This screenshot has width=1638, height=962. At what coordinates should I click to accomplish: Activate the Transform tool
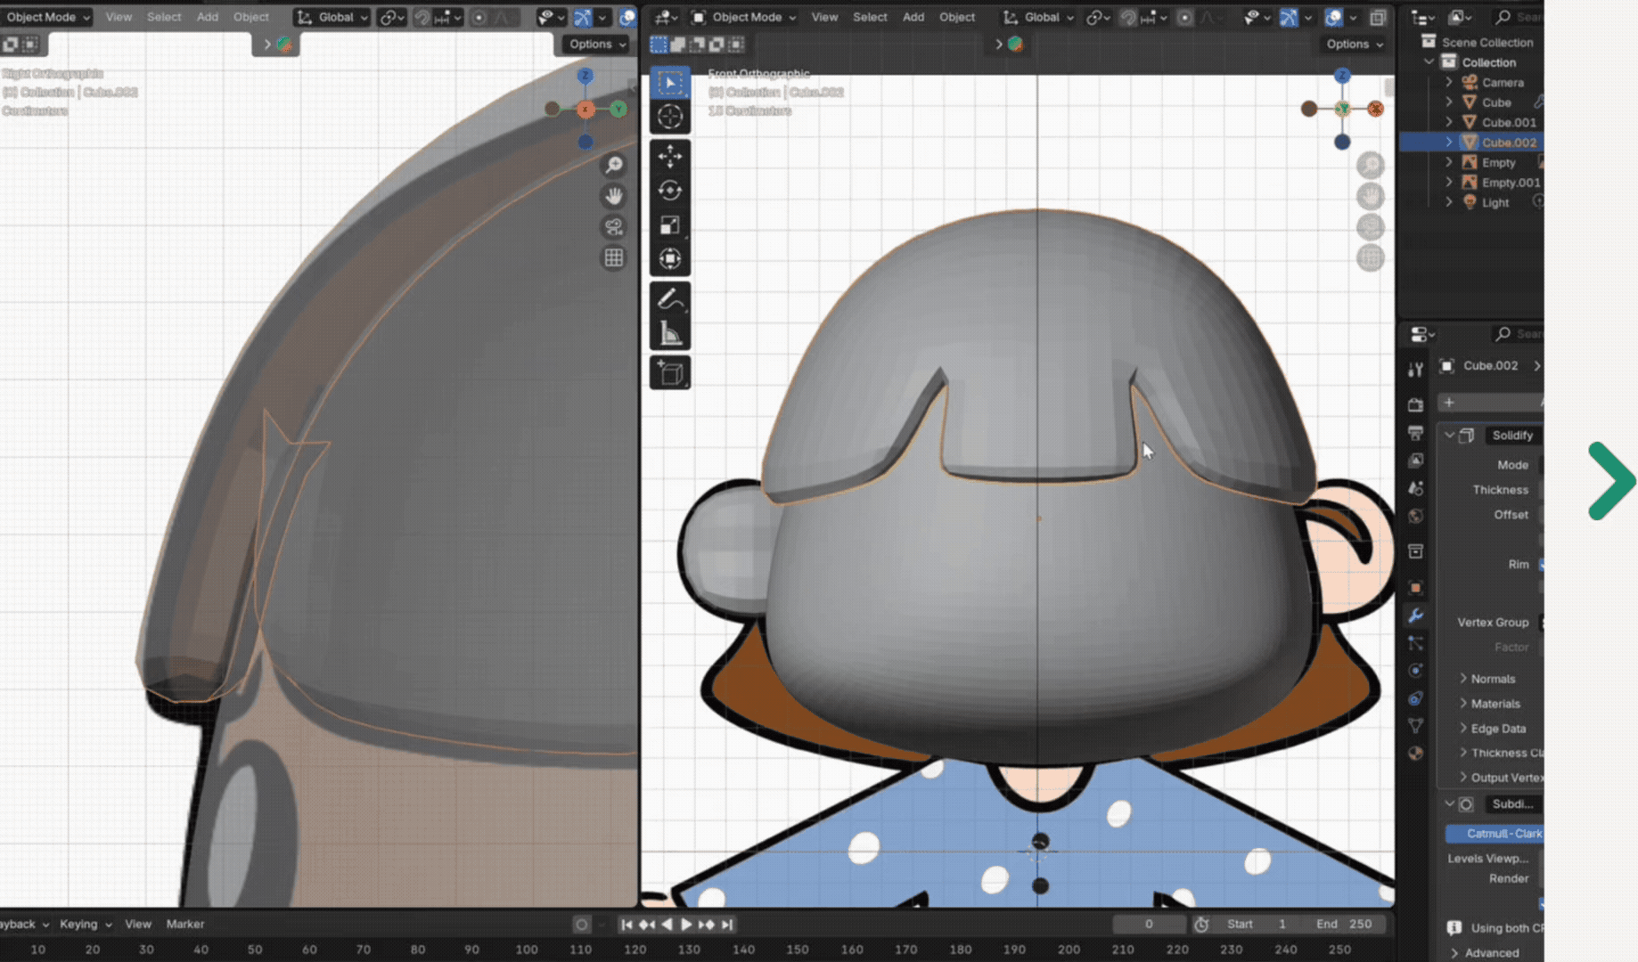click(670, 259)
